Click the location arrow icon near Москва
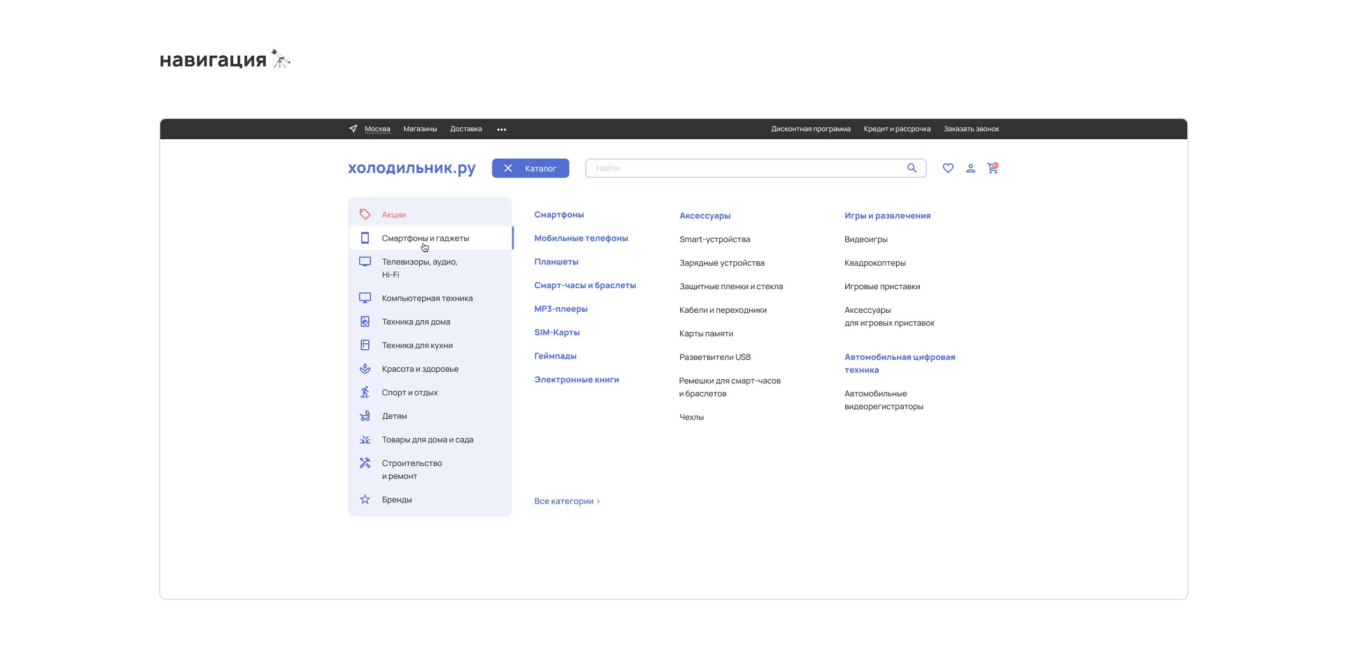1347x654 pixels. pos(353,129)
